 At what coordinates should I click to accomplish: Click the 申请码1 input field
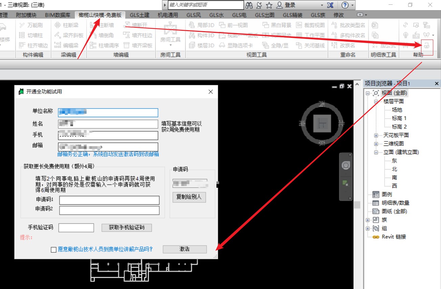click(x=109, y=200)
